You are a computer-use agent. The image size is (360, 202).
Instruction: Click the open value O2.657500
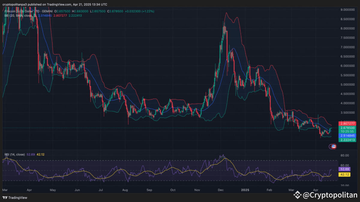click(x=63, y=11)
